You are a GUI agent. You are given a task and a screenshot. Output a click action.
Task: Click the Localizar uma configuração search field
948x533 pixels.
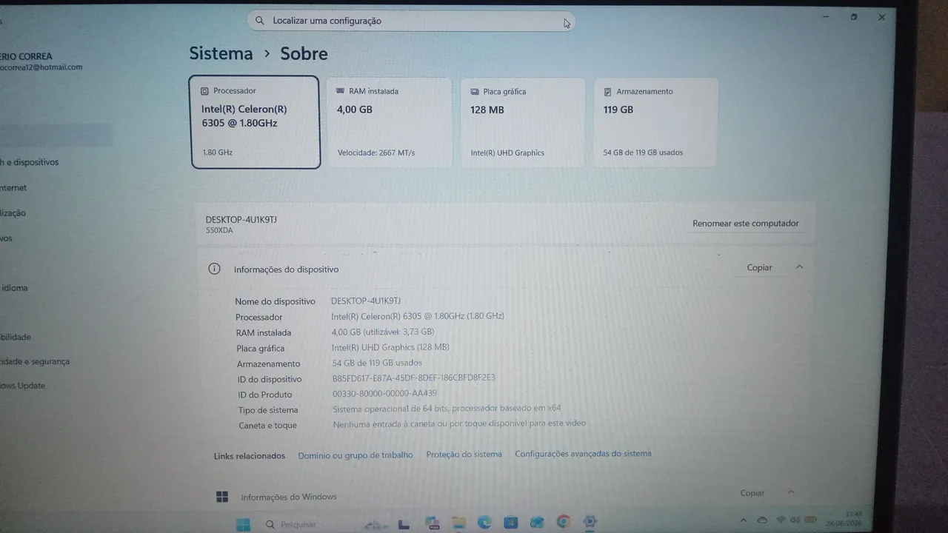click(x=411, y=21)
